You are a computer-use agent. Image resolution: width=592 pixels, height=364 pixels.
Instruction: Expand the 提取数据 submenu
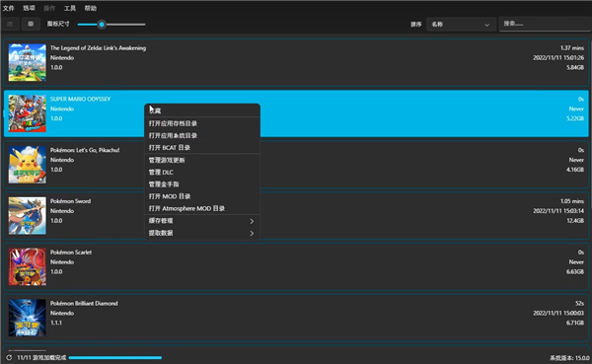[202, 233]
